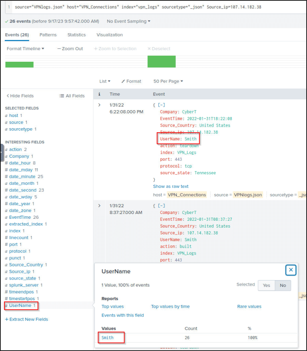Collapse the first event's JSON with [-]
This screenshot has width=307, height=351.
pyautogui.click(x=161, y=105)
